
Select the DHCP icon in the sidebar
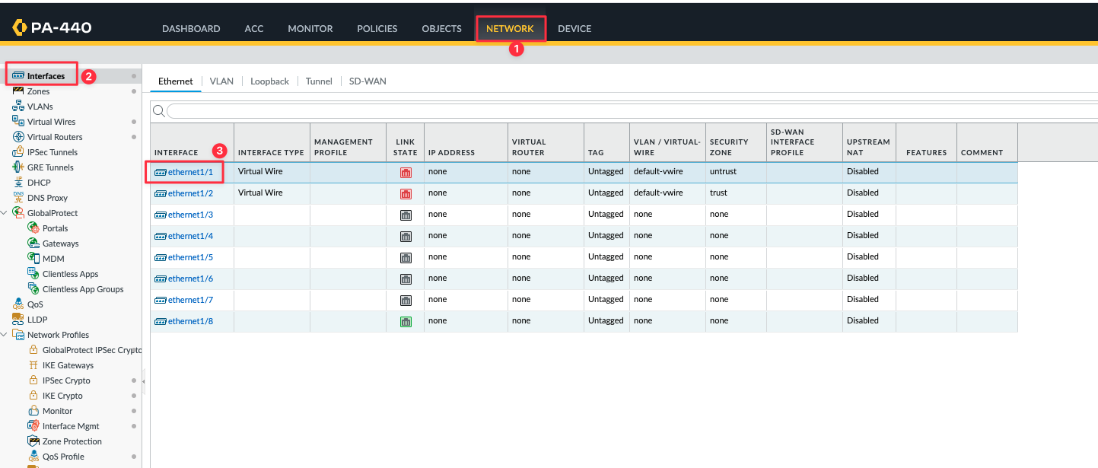coord(19,183)
